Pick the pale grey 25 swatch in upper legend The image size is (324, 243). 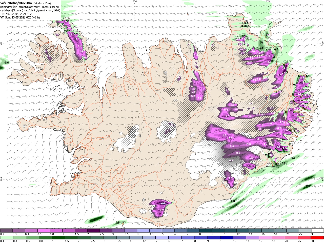[305, 231]
